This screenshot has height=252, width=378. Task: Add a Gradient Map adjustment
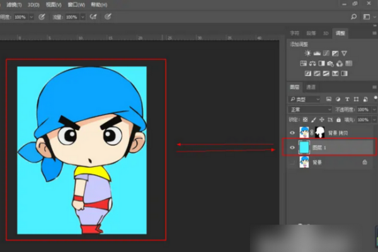(344, 74)
